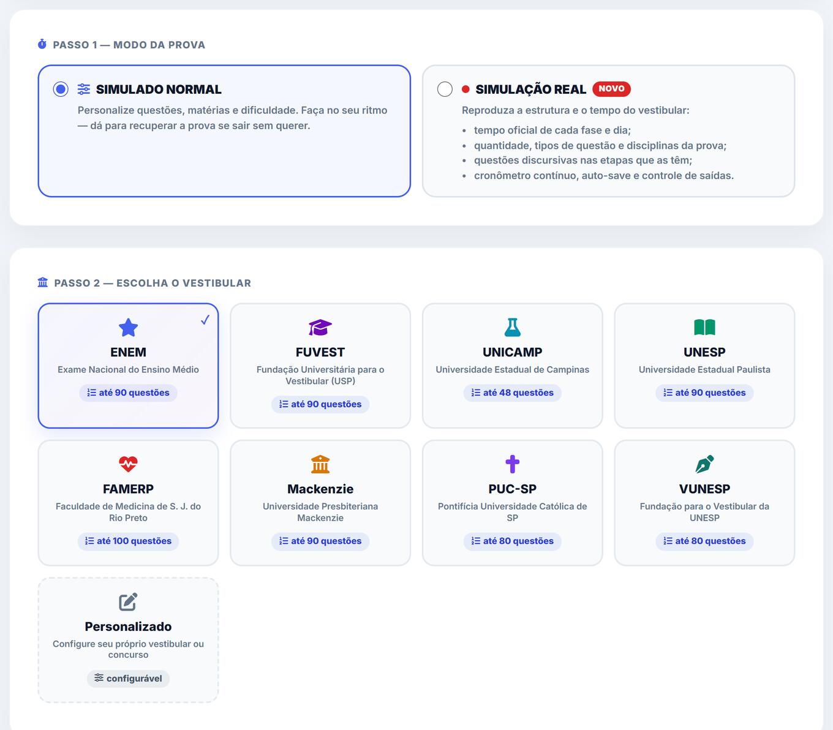Image resolution: width=833 pixels, height=730 pixels.
Task: Click 'Universidade Estadual Paulista' description
Action: 704,369
